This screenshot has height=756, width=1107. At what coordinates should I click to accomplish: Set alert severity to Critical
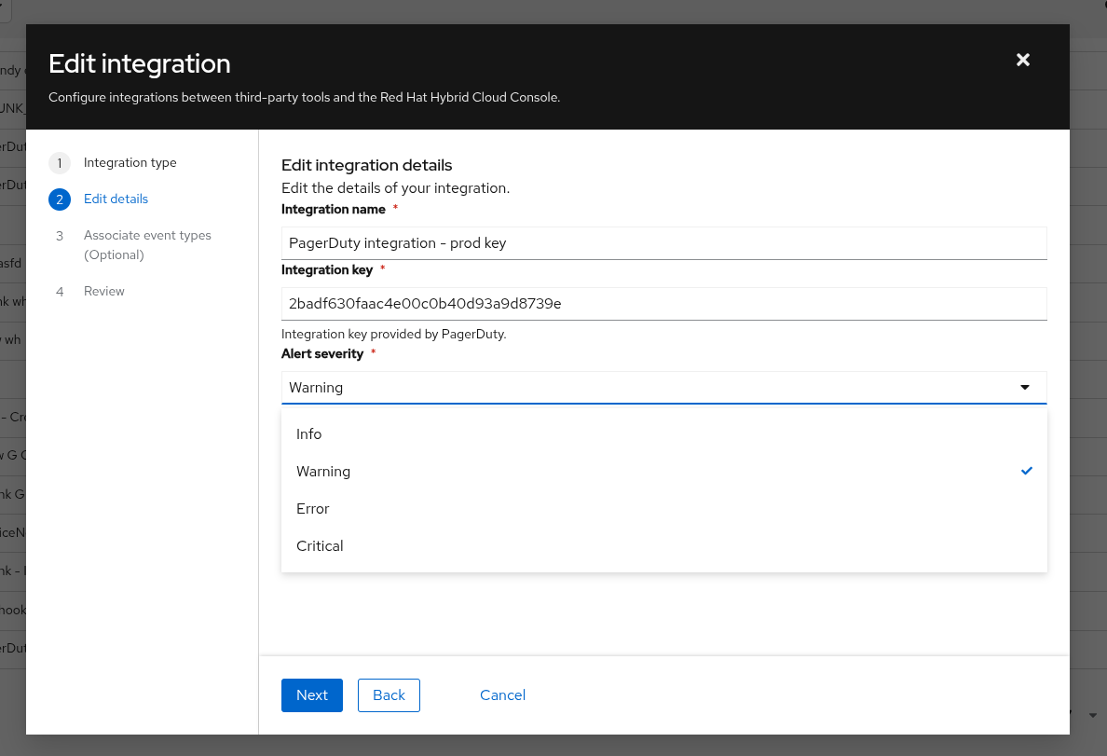[x=320, y=546]
